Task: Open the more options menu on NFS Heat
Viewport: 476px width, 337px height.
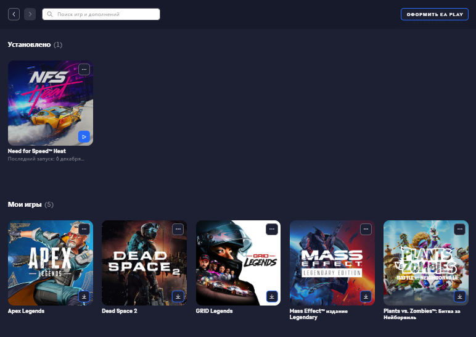Action: [84, 70]
